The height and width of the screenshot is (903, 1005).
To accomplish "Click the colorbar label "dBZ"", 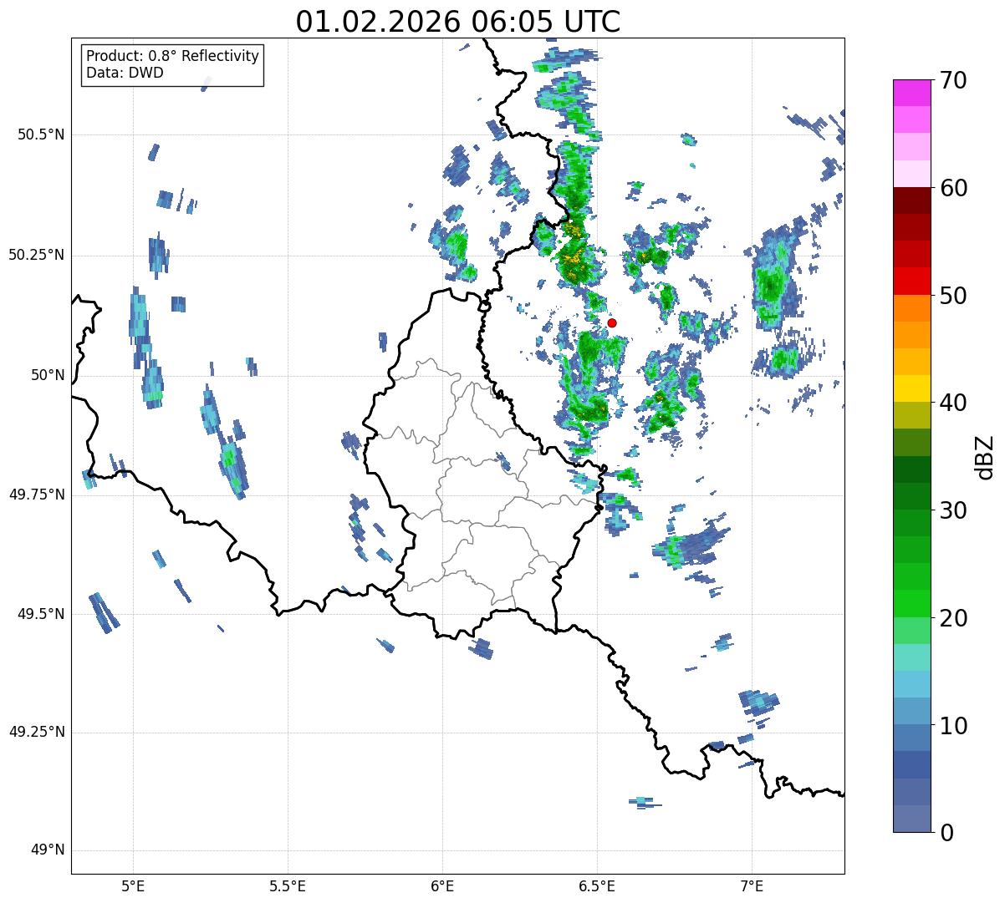I will pyautogui.click(x=985, y=457).
